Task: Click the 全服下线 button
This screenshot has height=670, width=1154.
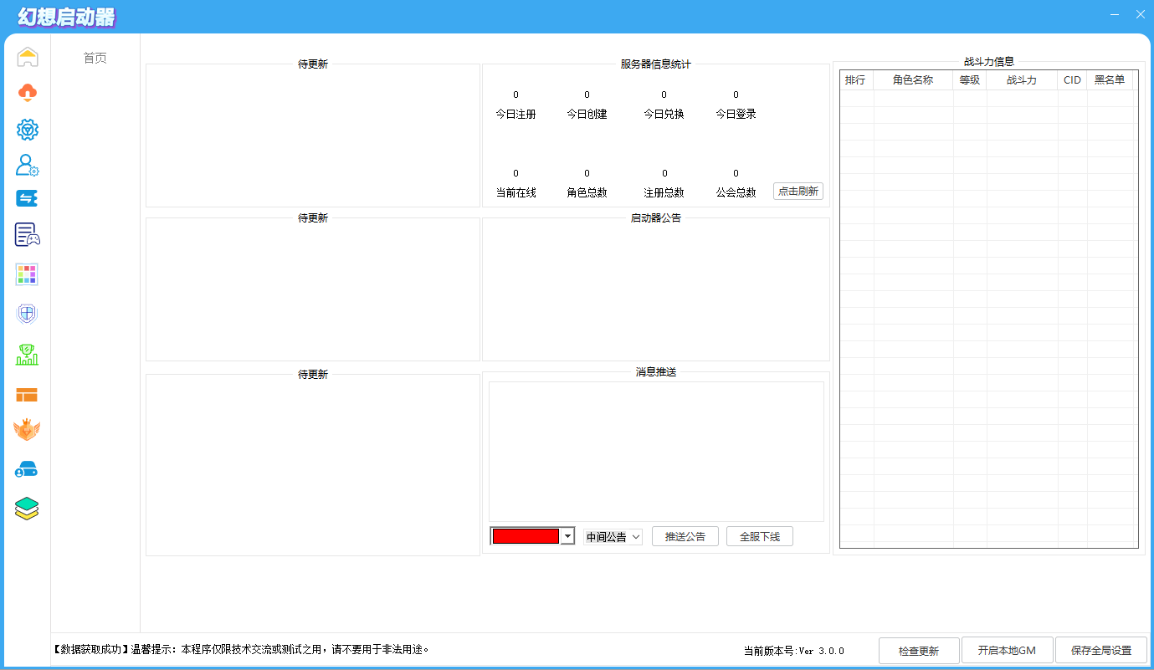Action: 760,536
